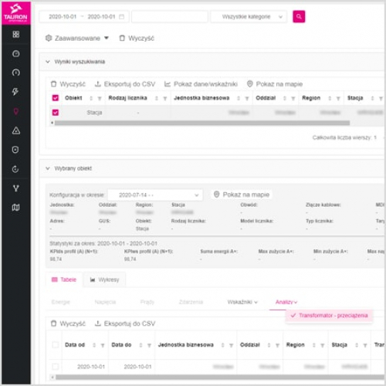Toggle the select-all checkbox in analysis table header

coord(56,345)
